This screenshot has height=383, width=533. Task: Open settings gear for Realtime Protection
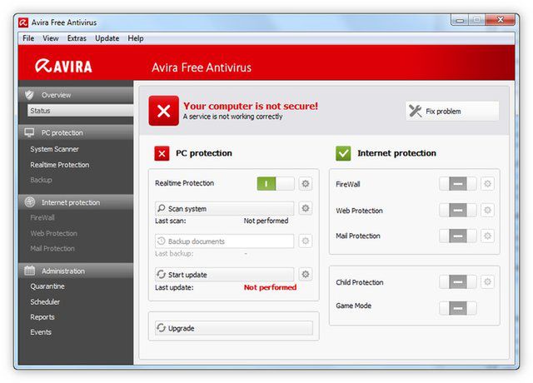pos(306,184)
